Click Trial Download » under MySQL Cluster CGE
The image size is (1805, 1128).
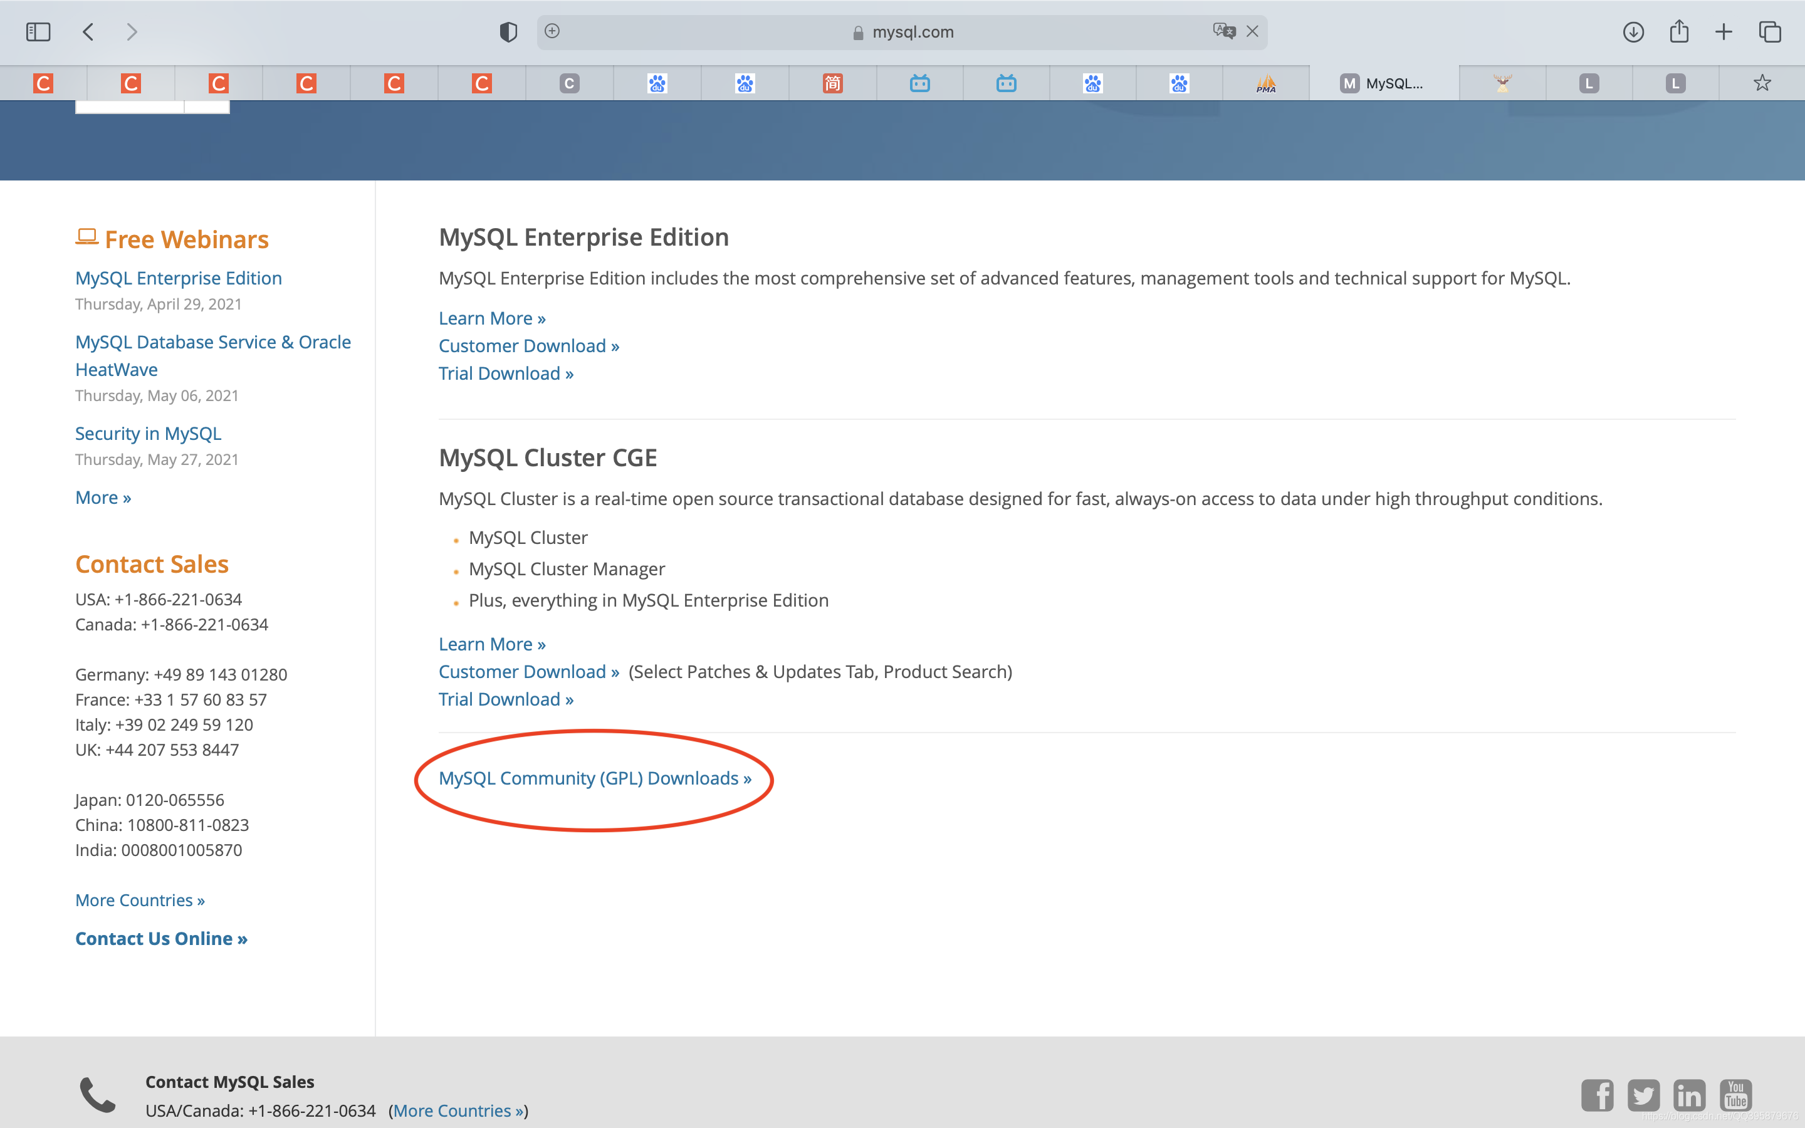506,700
